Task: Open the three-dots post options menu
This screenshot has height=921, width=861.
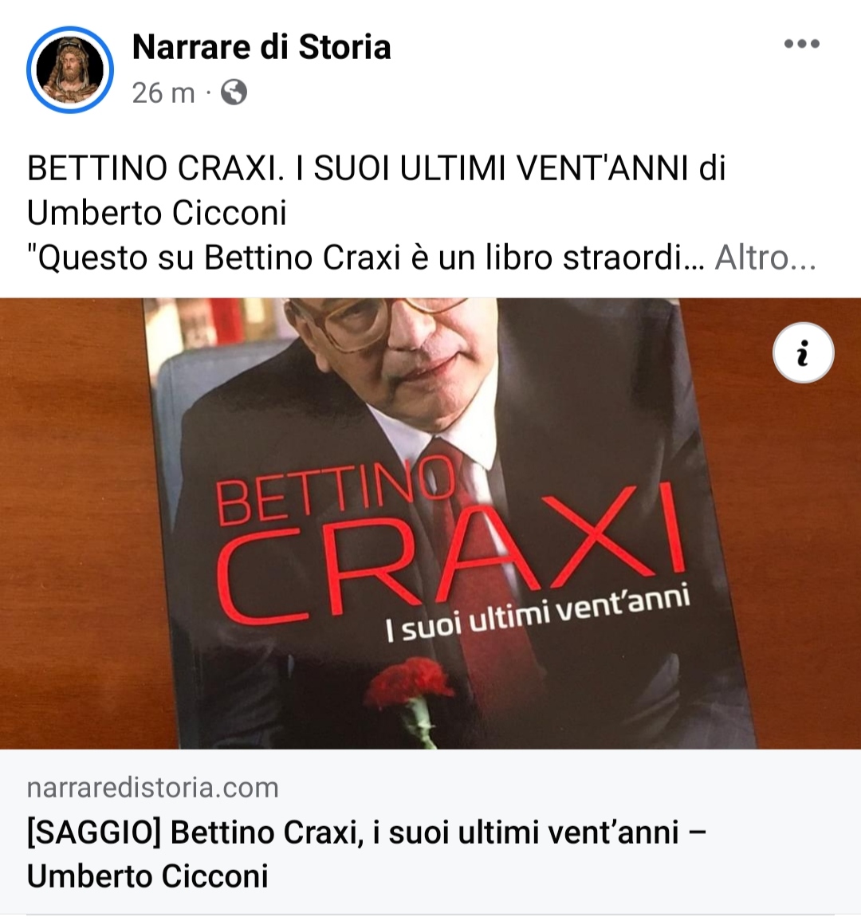Action: pos(802,44)
